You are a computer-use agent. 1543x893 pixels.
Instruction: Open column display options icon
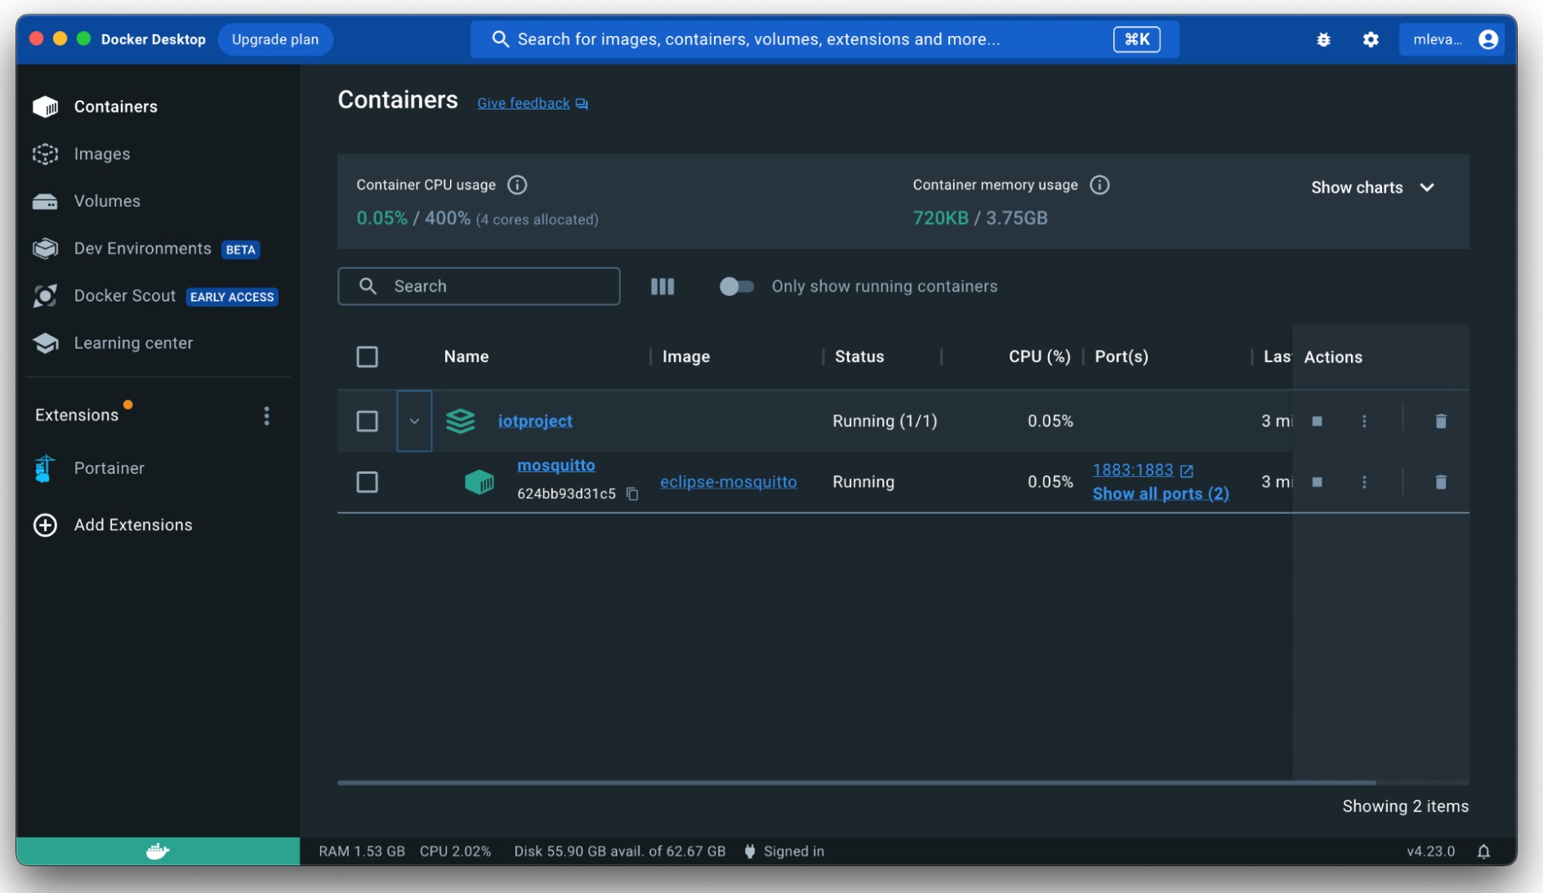662,286
